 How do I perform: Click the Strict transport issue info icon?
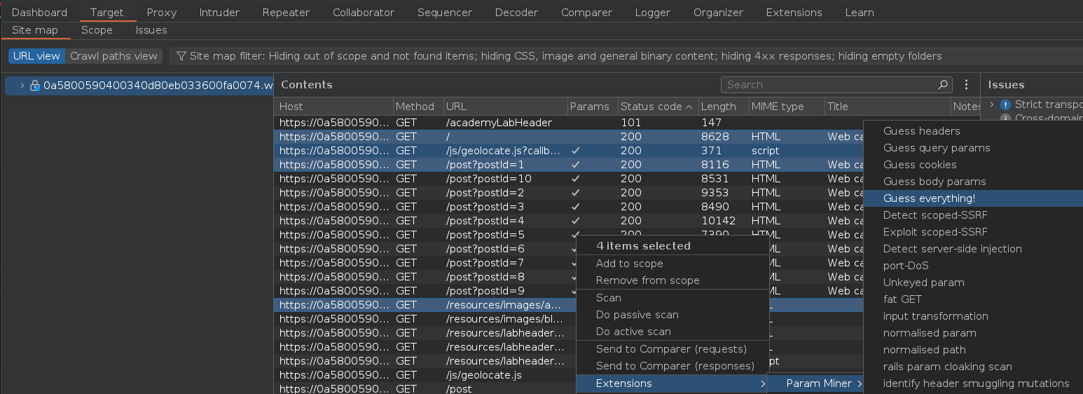tap(1005, 104)
